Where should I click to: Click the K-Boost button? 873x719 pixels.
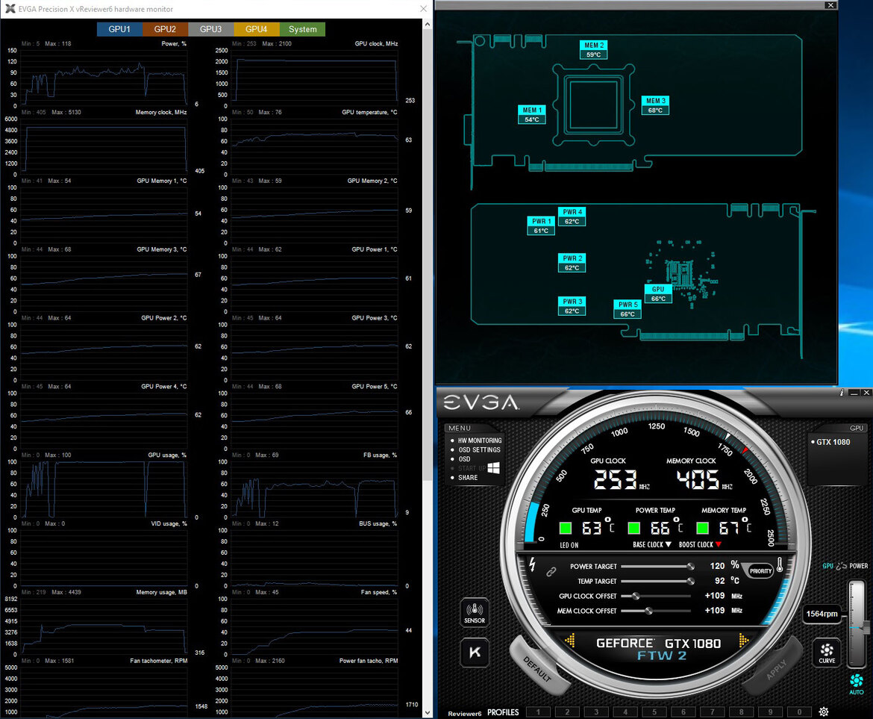(475, 652)
